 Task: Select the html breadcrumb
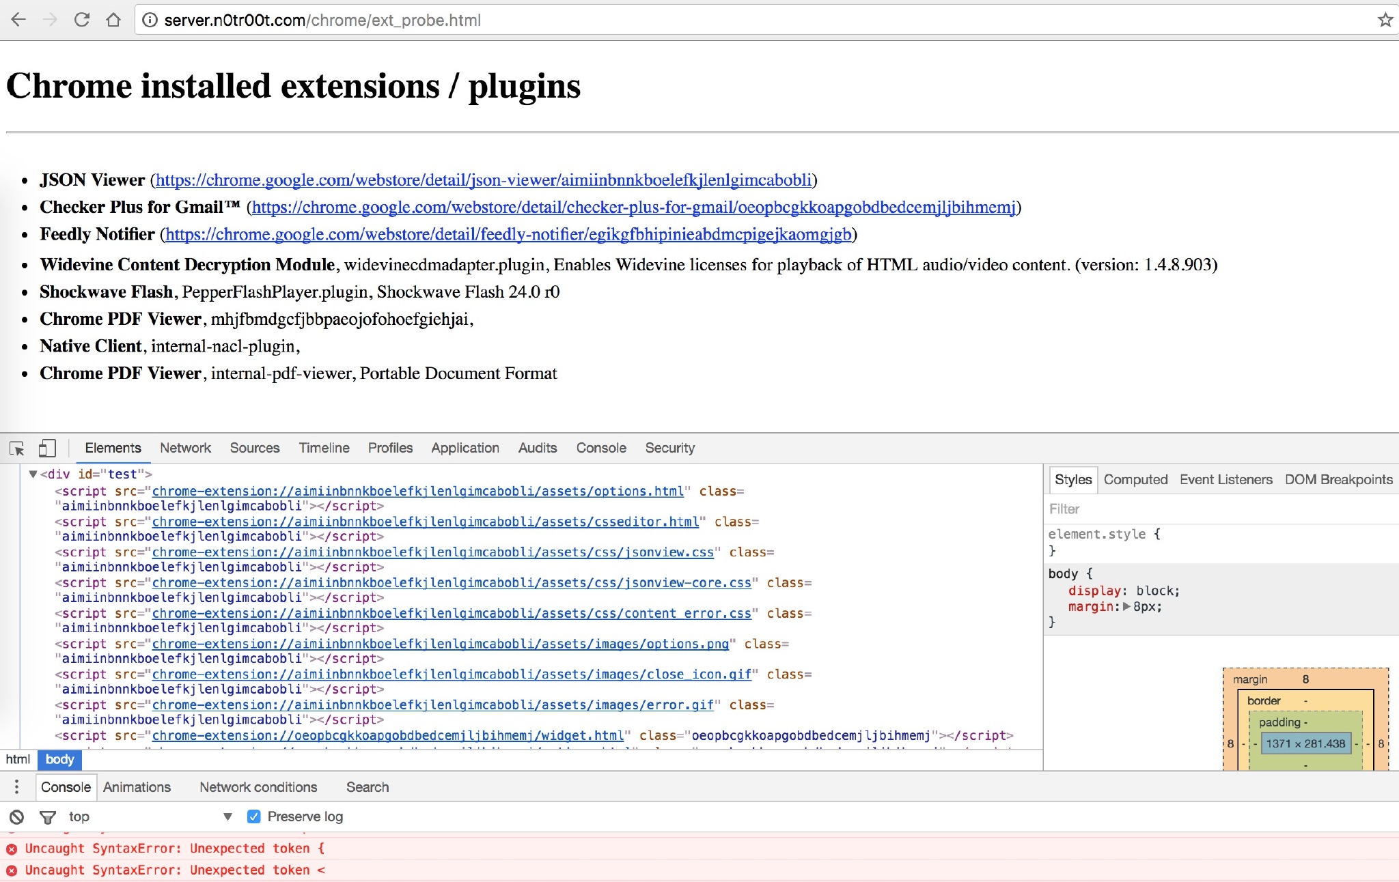18,760
